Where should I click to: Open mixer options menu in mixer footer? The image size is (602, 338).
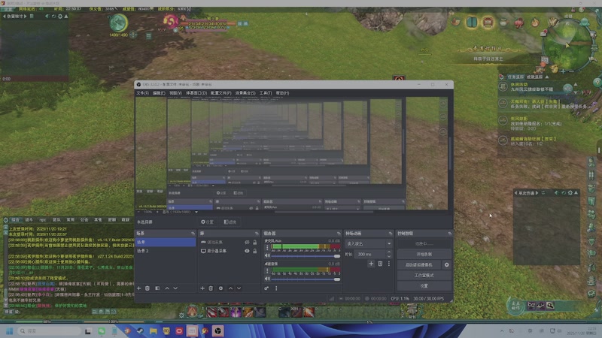pos(276,288)
